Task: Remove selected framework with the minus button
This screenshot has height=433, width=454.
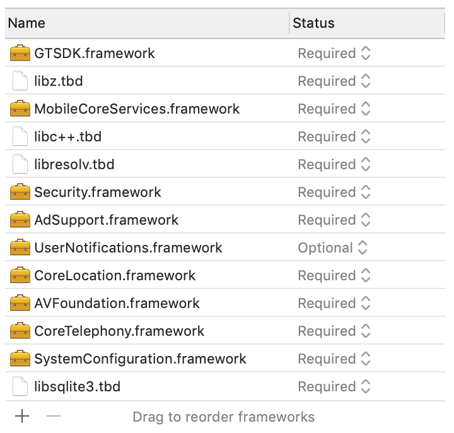Action: tap(54, 417)
